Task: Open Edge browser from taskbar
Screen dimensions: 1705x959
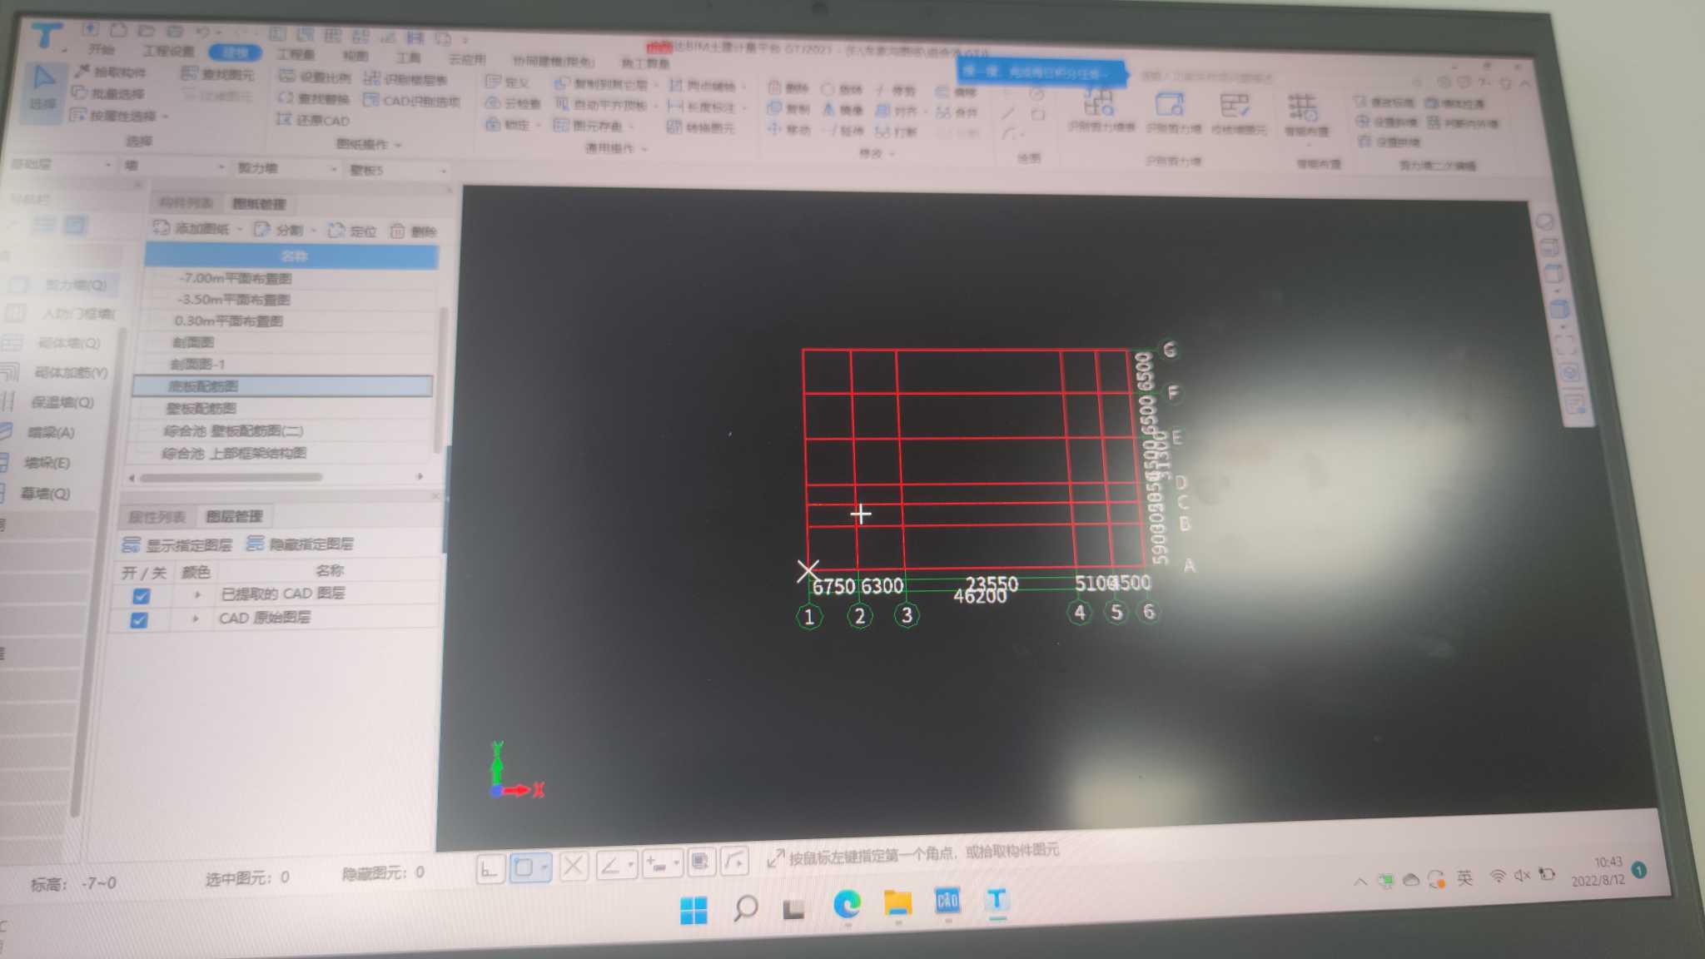Action: coord(847,905)
